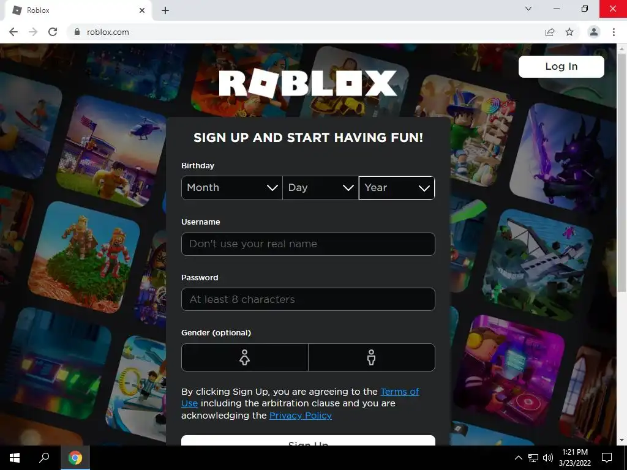
Task: Click the scrollbar up arrow
Action: pyautogui.click(x=621, y=48)
